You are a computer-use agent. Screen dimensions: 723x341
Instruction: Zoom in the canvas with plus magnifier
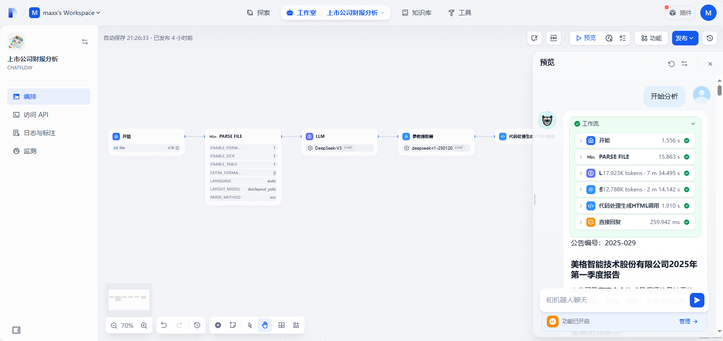(144, 326)
